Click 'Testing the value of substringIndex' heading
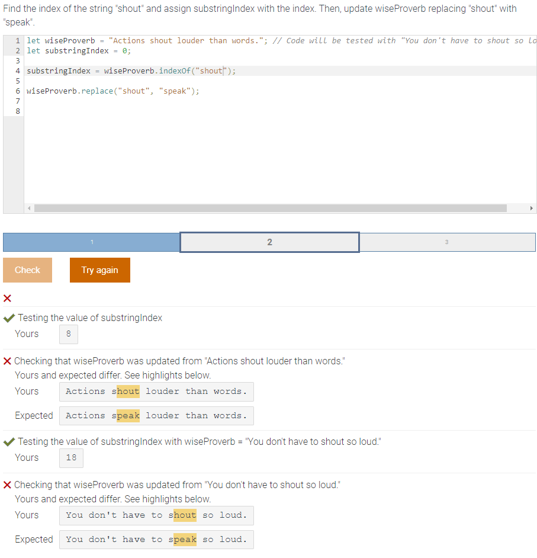Viewport: 537px width, 558px height. tap(90, 318)
